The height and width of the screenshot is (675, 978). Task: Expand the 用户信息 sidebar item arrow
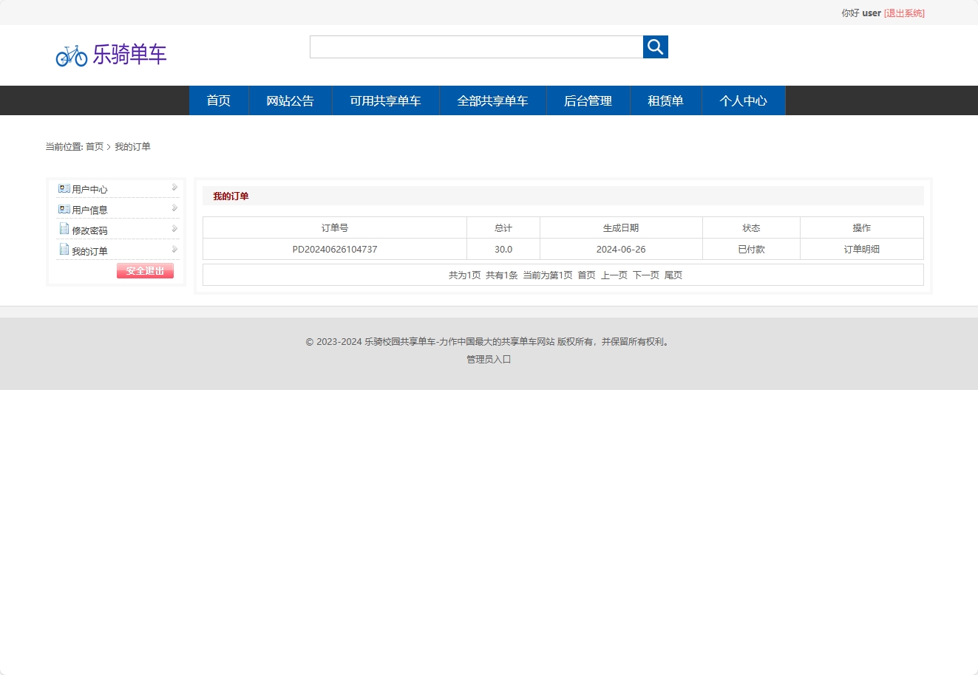point(174,209)
